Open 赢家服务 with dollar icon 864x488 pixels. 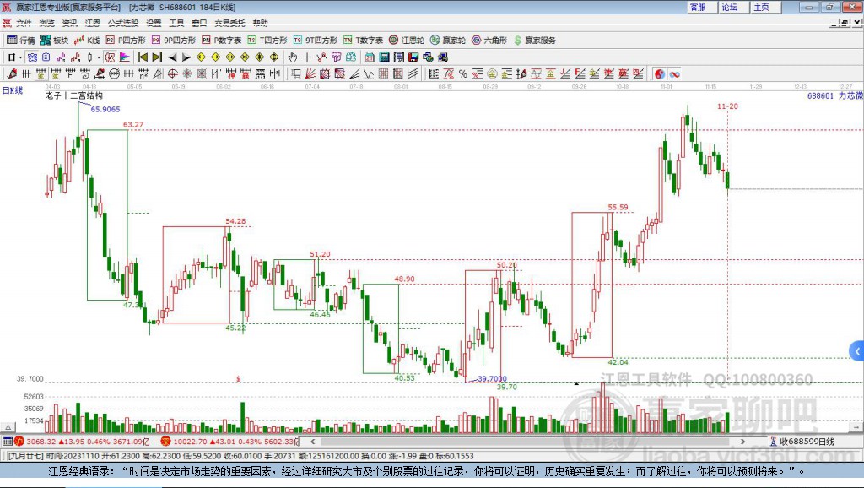(534, 41)
